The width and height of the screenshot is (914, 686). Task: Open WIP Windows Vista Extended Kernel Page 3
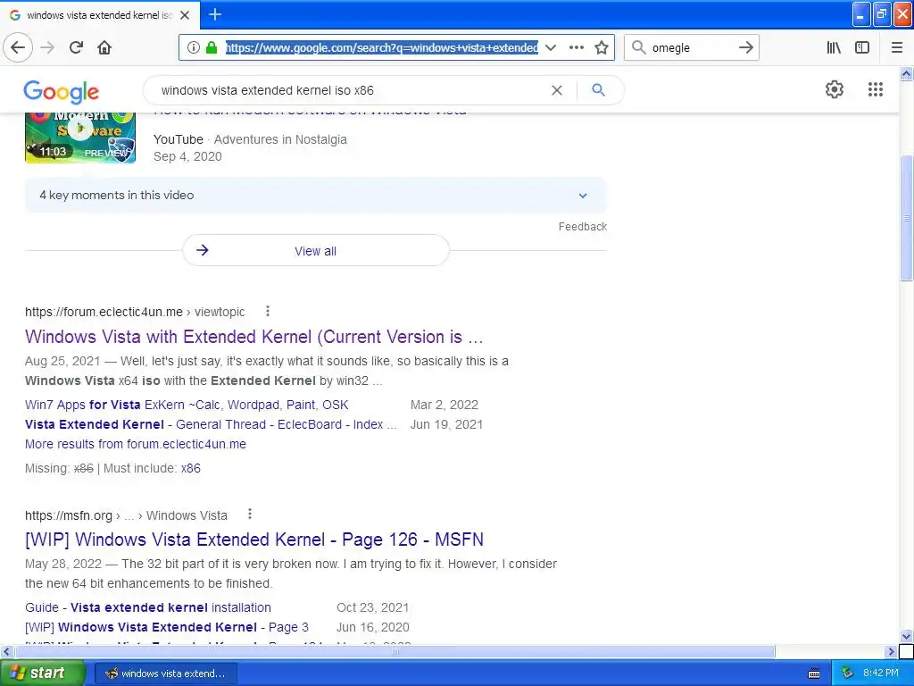(x=167, y=628)
